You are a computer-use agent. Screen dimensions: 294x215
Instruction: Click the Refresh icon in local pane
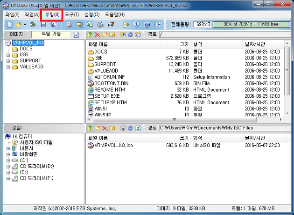138,128
